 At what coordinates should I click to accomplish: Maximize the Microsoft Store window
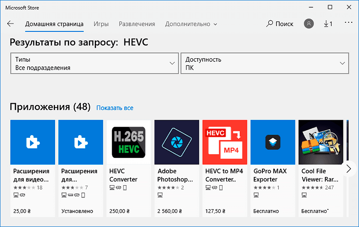330,7
